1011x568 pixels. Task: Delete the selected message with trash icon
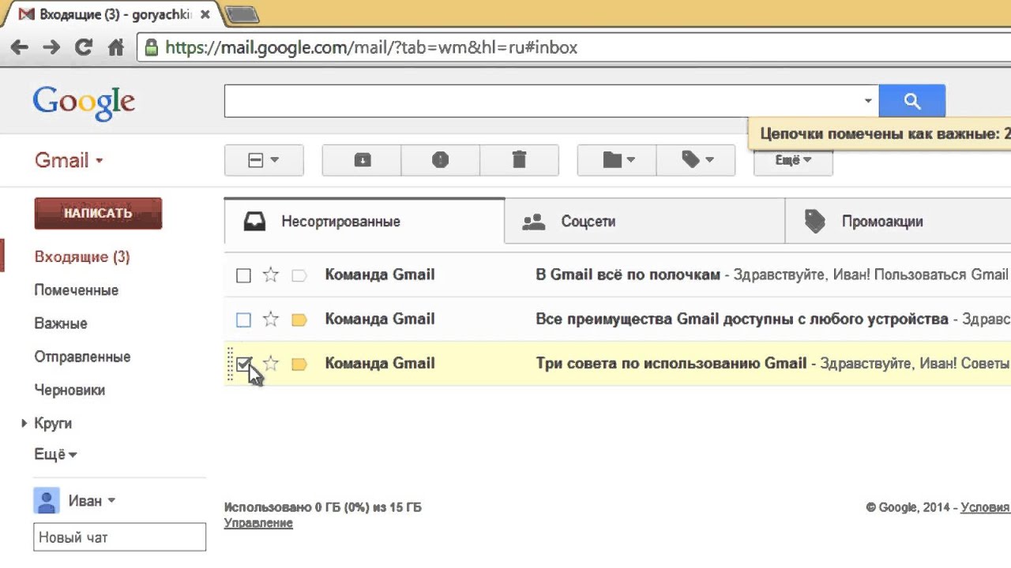click(x=519, y=160)
